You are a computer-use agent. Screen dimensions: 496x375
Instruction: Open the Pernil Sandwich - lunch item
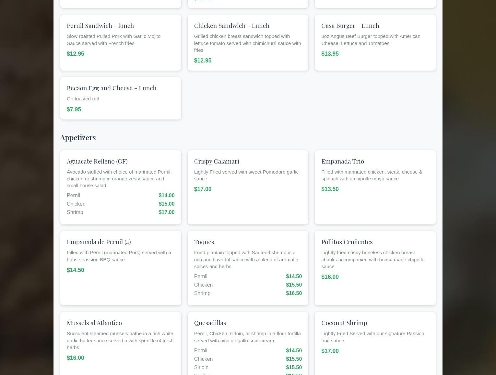click(x=100, y=26)
